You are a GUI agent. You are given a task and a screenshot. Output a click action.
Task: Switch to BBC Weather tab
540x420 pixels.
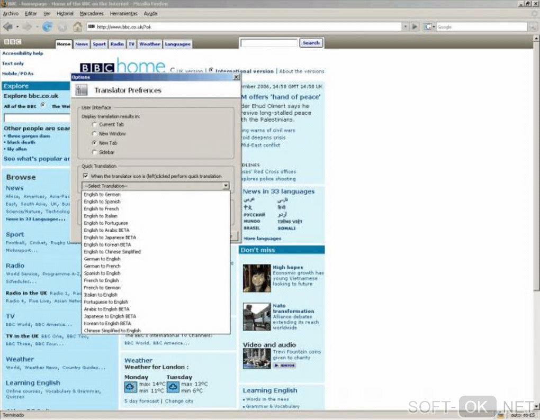coord(149,44)
